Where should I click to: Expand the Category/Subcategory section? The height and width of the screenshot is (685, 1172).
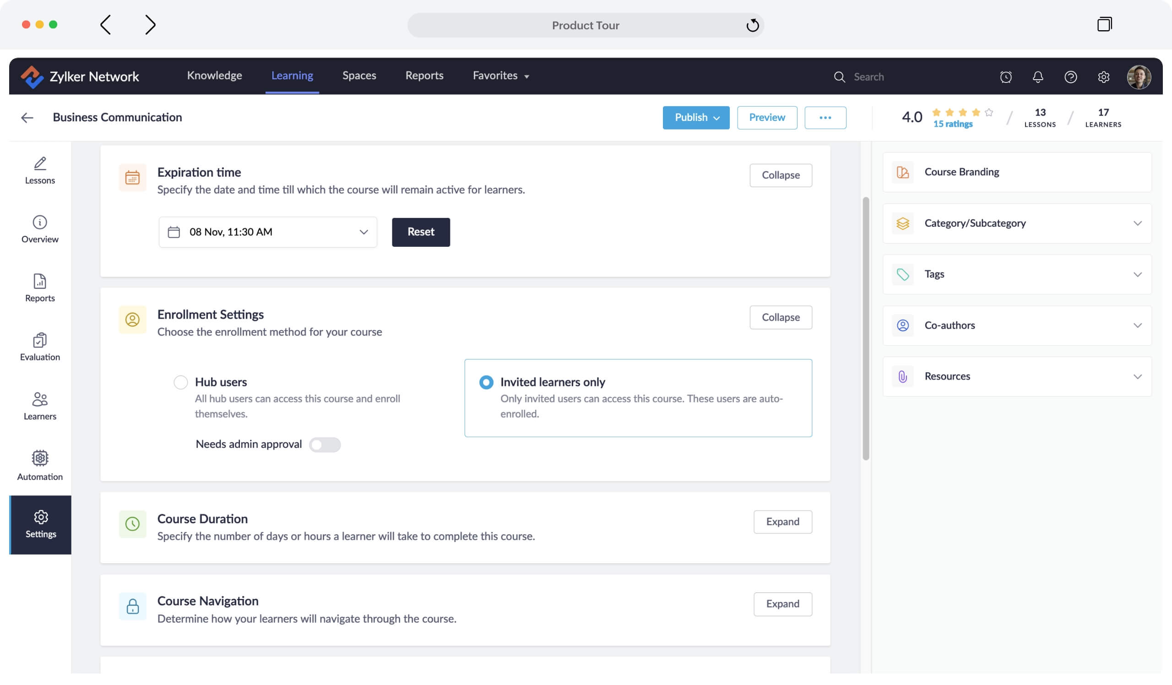tap(1138, 223)
